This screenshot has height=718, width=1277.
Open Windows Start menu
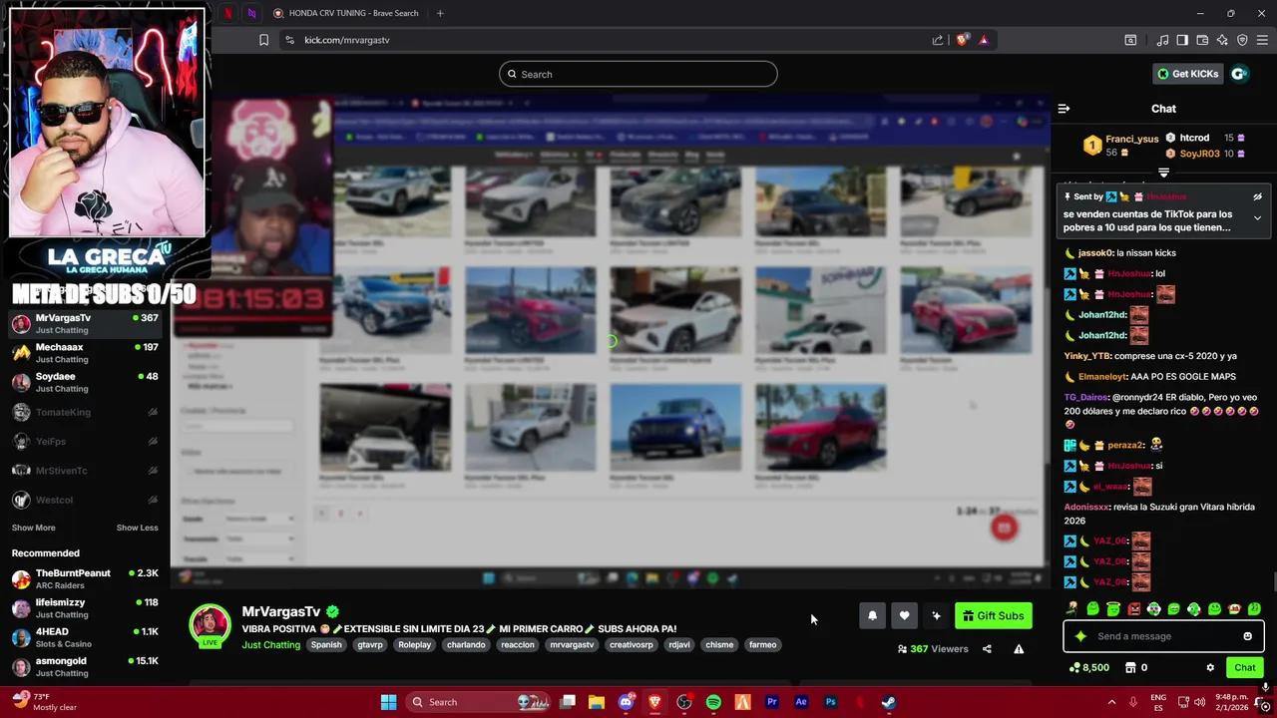[388, 702]
